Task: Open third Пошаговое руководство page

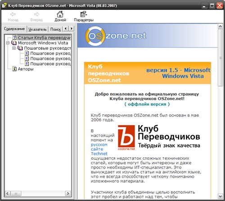Action: coord(50,64)
